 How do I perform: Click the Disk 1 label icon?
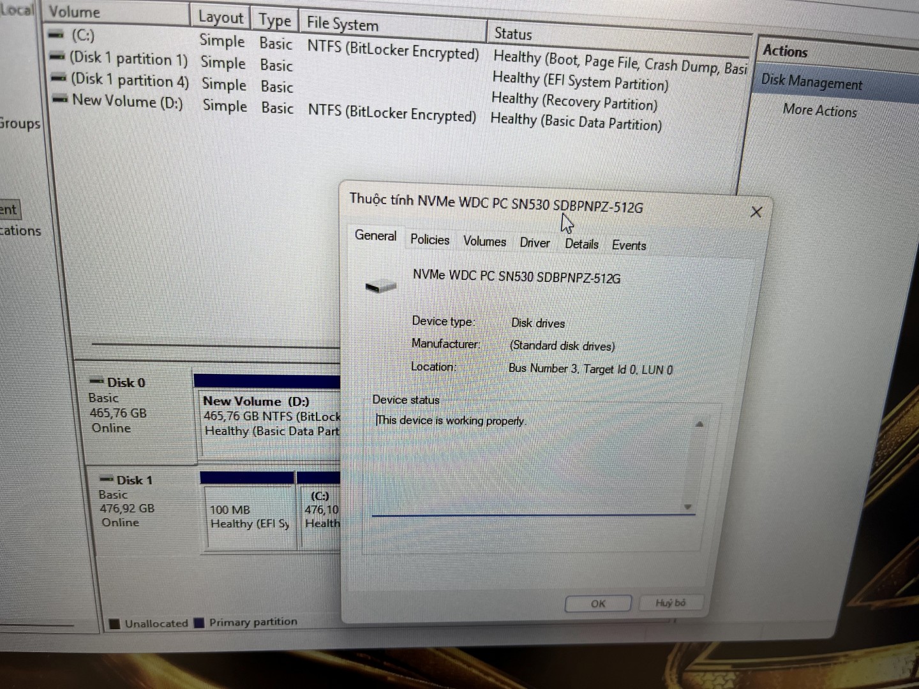tap(106, 479)
